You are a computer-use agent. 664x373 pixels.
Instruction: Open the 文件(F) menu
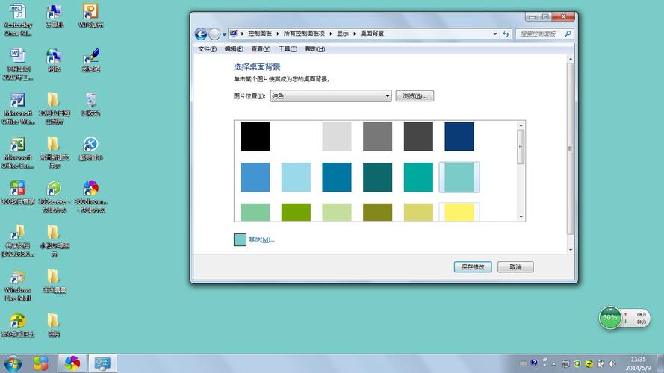tap(207, 49)
